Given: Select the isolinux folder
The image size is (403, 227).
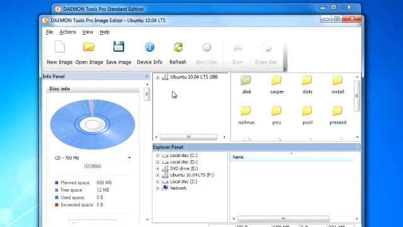Looking at the screenshot, I should click(246, 111).
